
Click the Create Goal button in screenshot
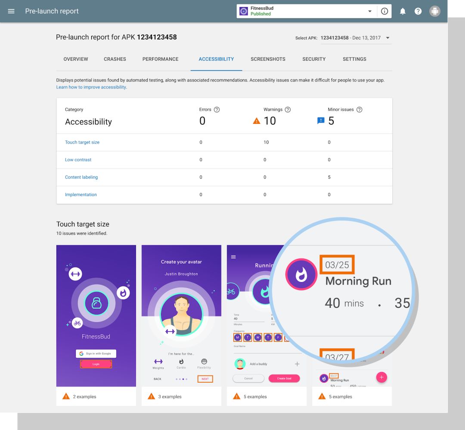point(284,378)
